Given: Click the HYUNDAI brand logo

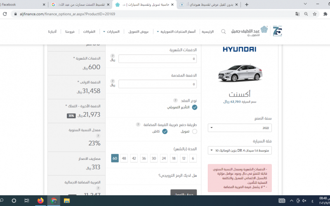Looking at the screenshot, I should (240, 49).
